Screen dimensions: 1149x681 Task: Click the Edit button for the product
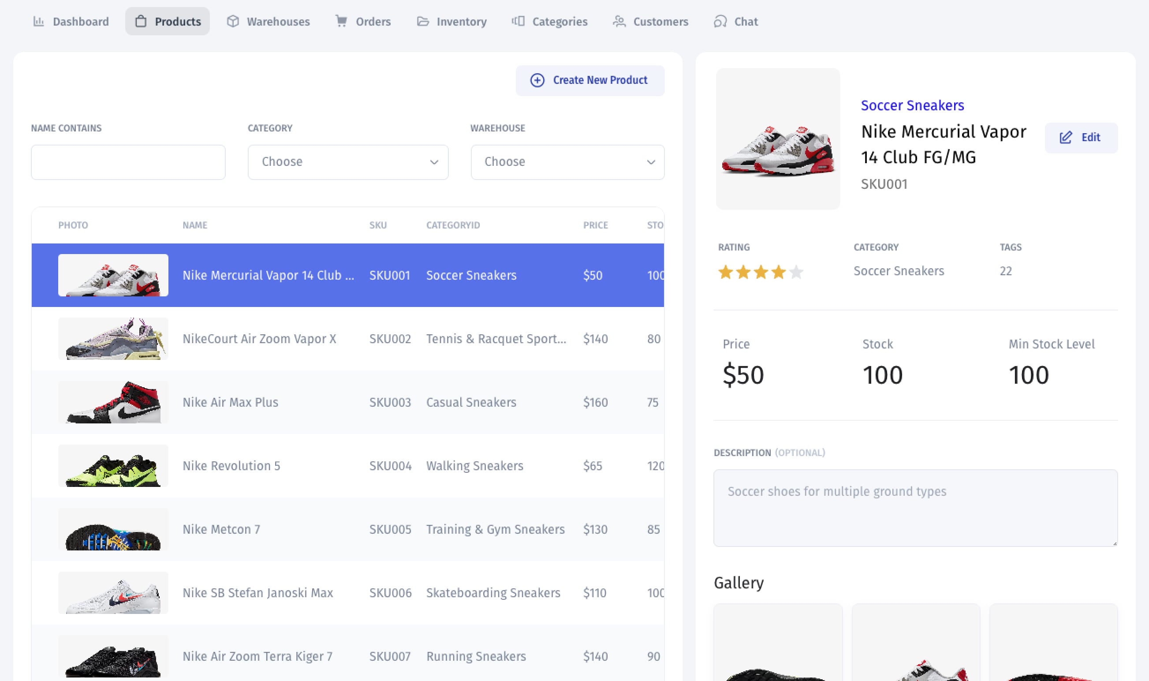[1081, 138]
